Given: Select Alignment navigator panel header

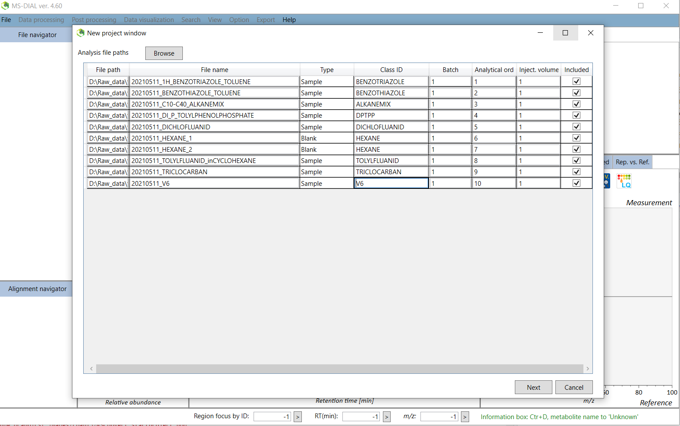Looking at the screenshot, I should [x=37, y=289].
